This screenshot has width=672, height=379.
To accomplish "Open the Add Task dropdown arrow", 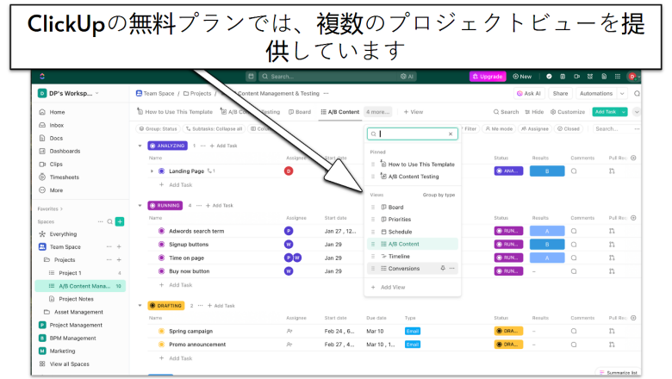I will (624, 112).
